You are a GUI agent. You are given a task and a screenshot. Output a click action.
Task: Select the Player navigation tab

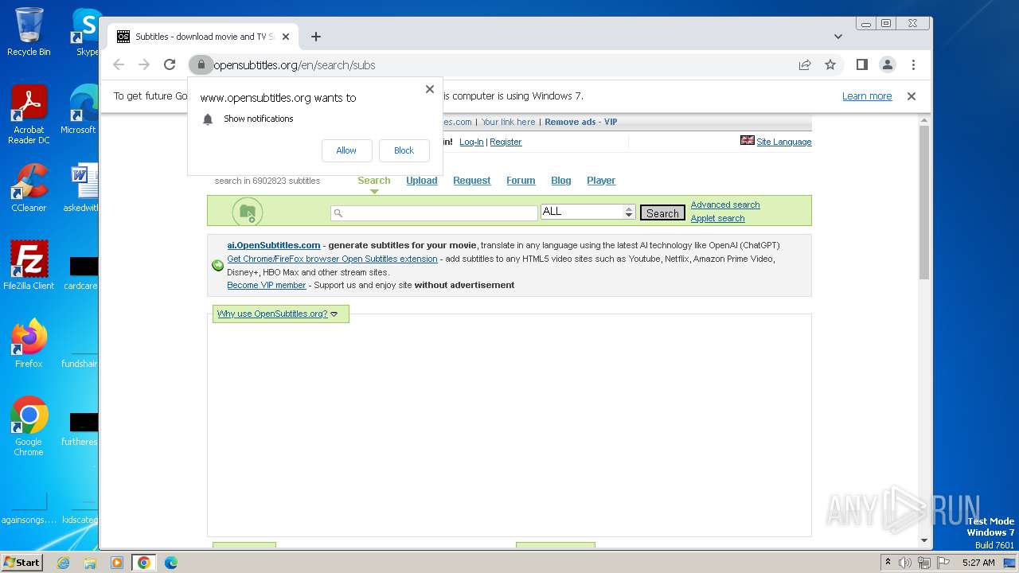[x=601, y=181]
